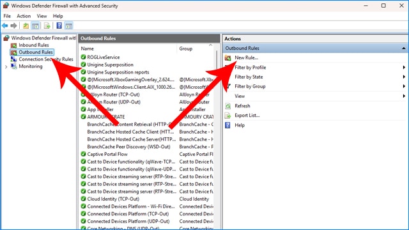
Task: Click the Back arrow toolbar icon
Action: pos(5,26)
